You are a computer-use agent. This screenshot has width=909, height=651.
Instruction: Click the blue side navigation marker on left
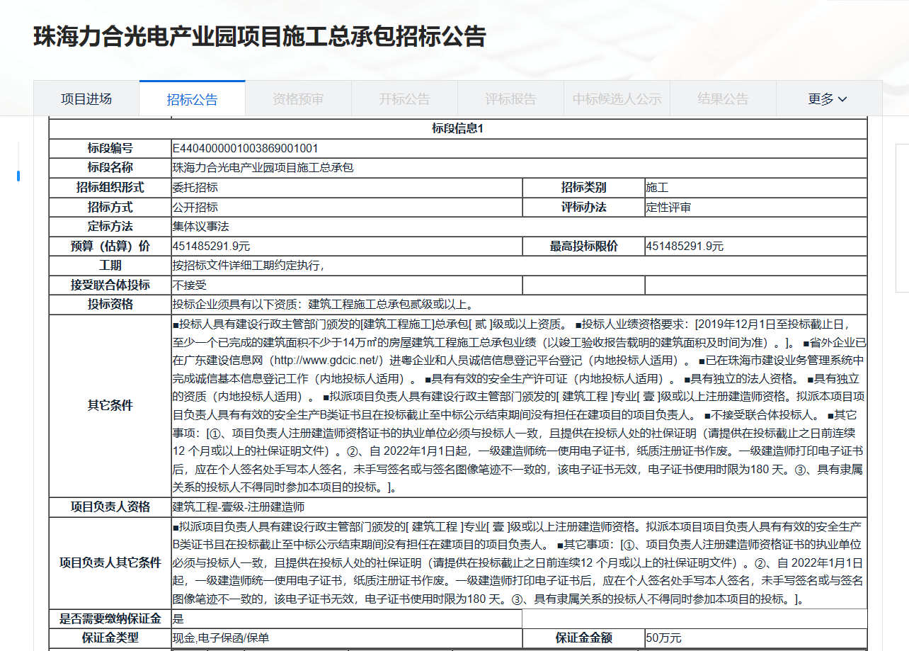pyautogui.click(x=18, y=176)
